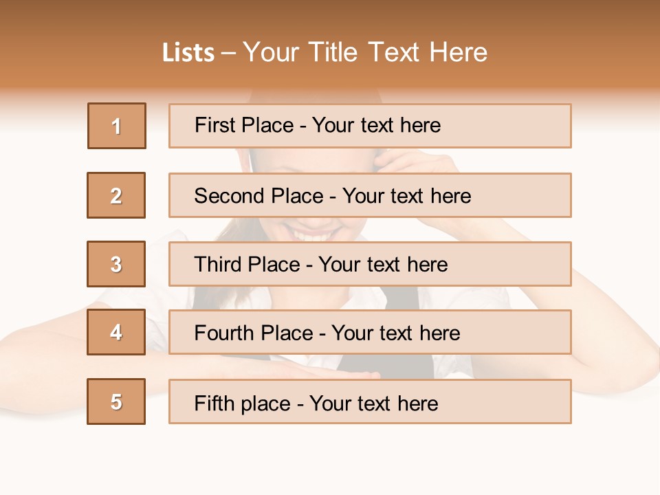
Task: Click the bold word Lists in the title
Action: [188, 53]
